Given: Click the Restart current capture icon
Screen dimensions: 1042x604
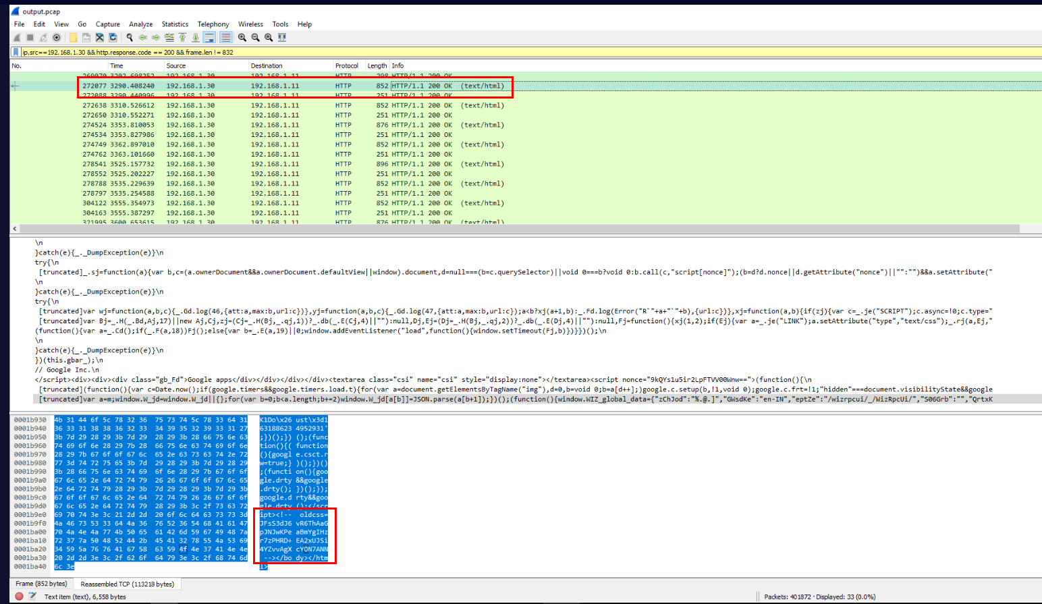Looking at the screenshot, I should click(43, 38).
